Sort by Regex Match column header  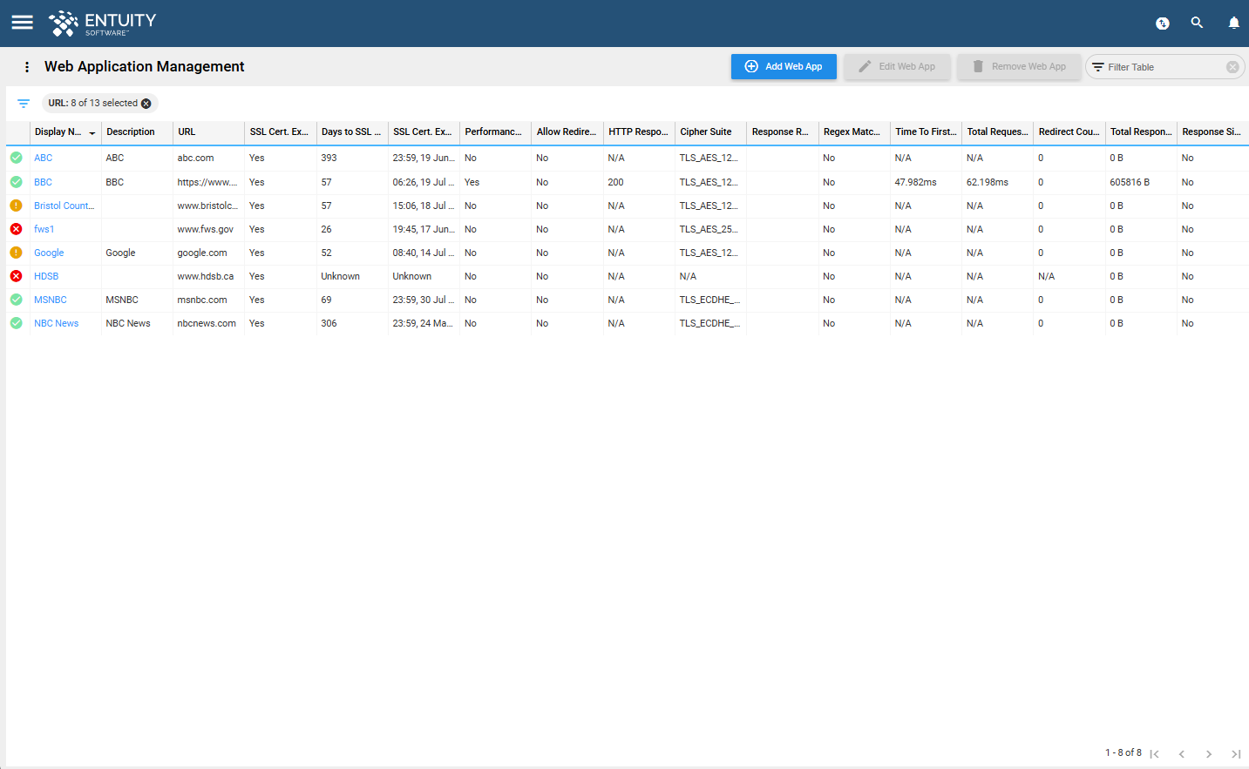pos(854,132)
